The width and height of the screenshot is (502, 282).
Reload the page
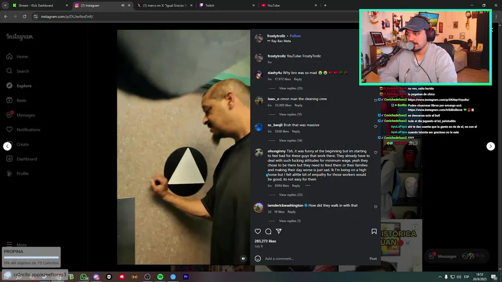coord(24,16)
